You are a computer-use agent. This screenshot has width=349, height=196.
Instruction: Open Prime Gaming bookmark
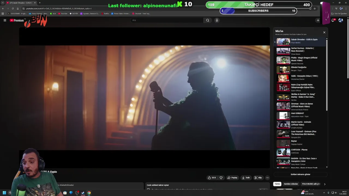38,13
